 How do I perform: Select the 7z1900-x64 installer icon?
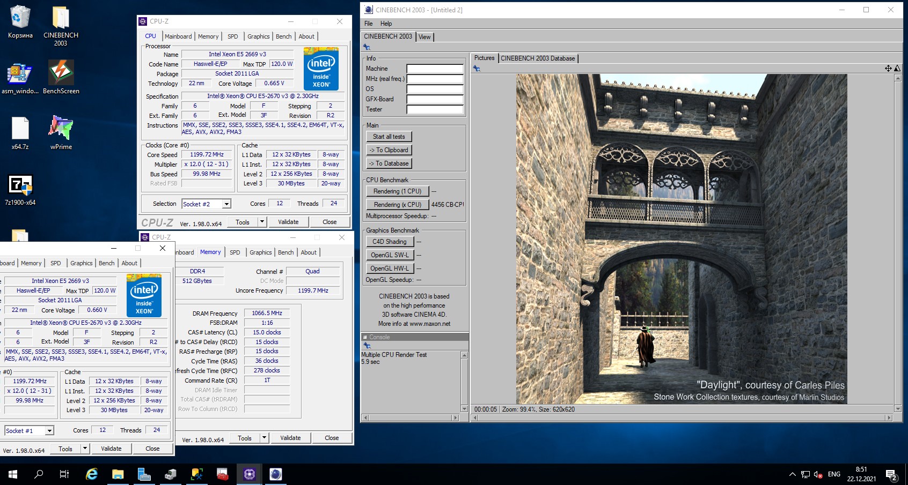pyautogui.click(x=20, y=190)
